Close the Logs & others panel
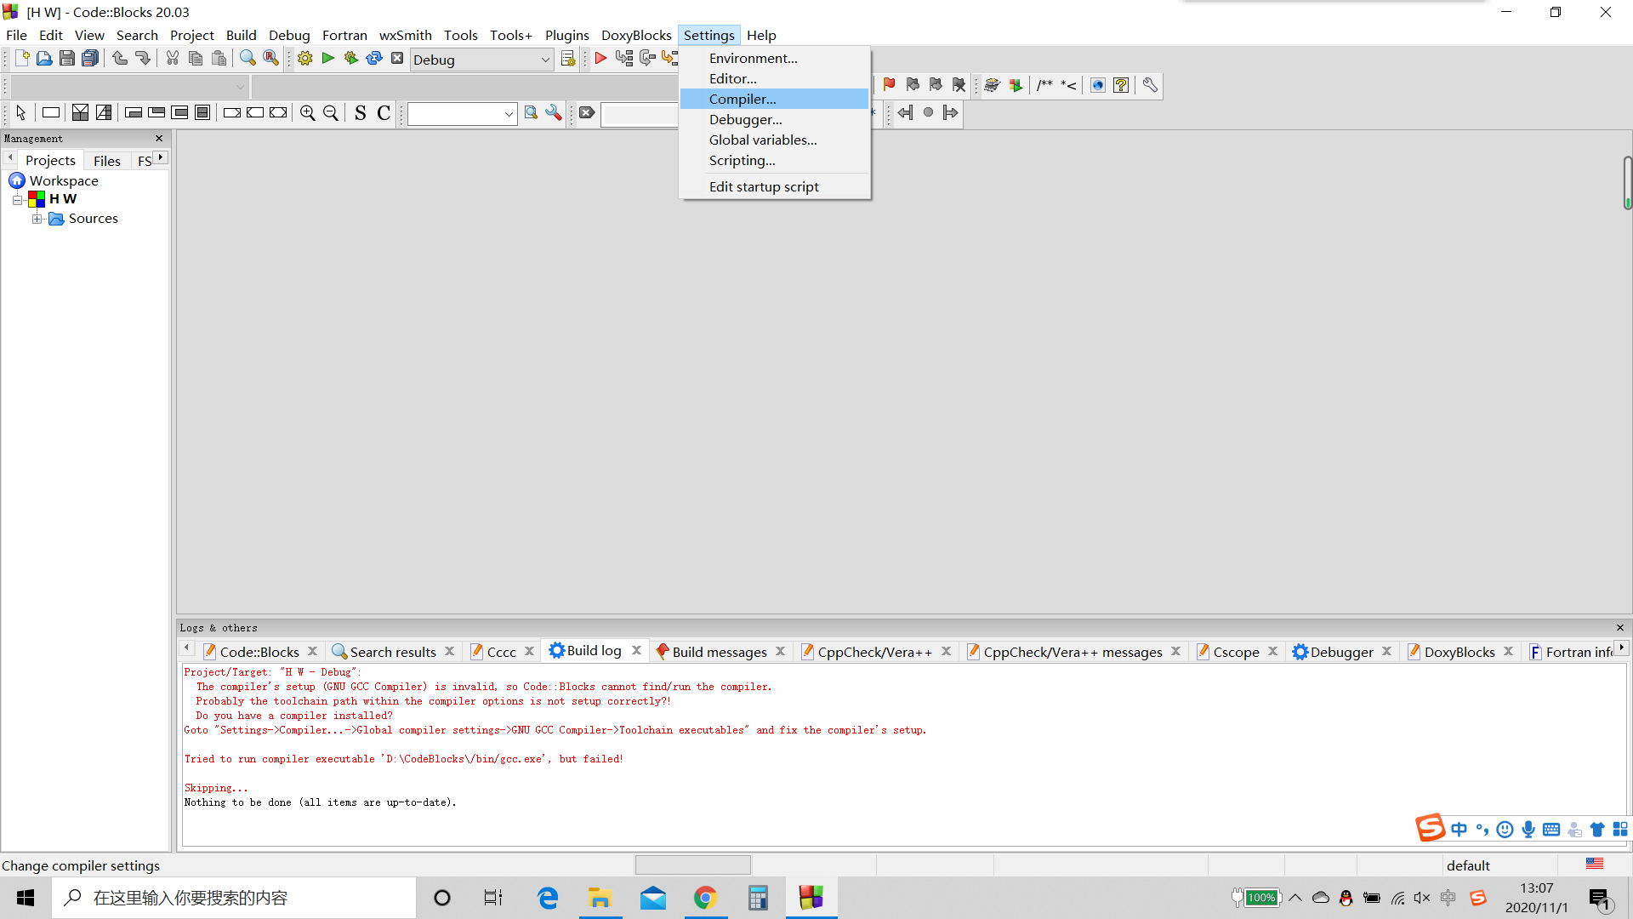The image size is (1633, 919). tap(1620, 627)
